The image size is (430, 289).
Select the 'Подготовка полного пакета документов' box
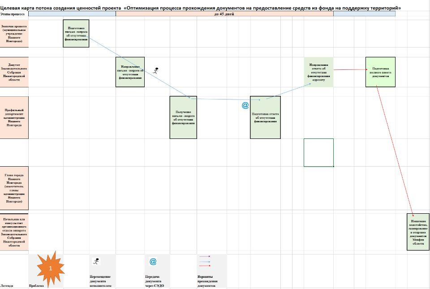(x=380, y=72)
